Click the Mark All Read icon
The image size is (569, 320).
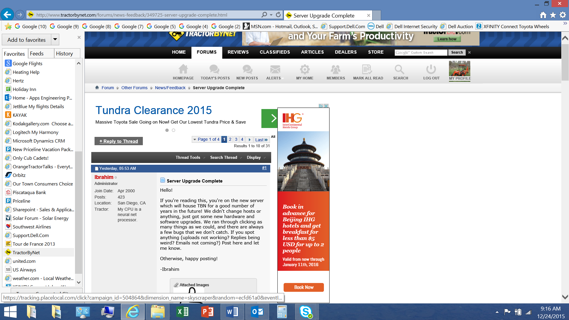(x=367, y=69)
